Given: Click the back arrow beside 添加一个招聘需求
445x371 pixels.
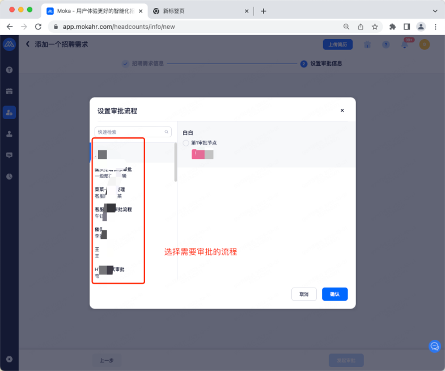Looking at the screenshot, I should 27,44.
